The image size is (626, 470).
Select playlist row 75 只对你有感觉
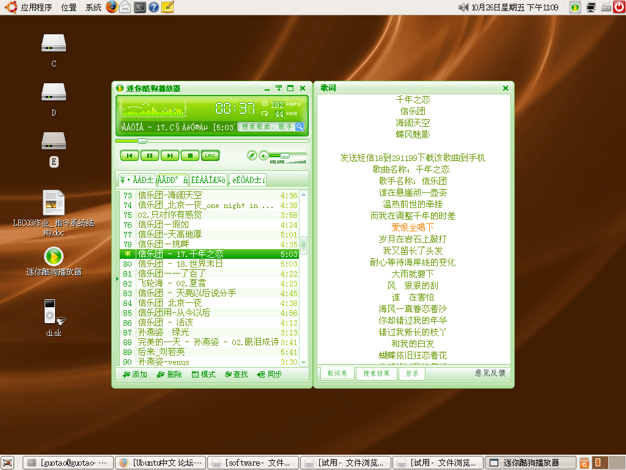coord(210,215)
